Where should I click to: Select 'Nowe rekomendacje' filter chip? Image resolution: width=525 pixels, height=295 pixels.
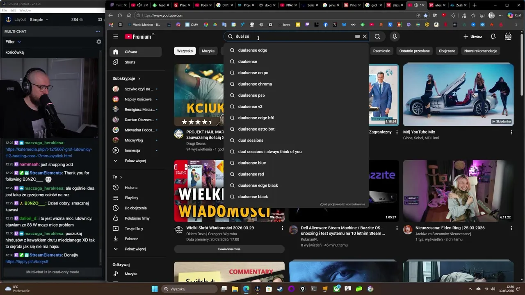[x=481, y=51]
